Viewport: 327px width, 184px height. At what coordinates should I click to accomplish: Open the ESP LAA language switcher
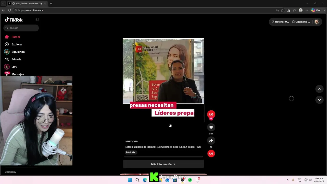(299, 180)
